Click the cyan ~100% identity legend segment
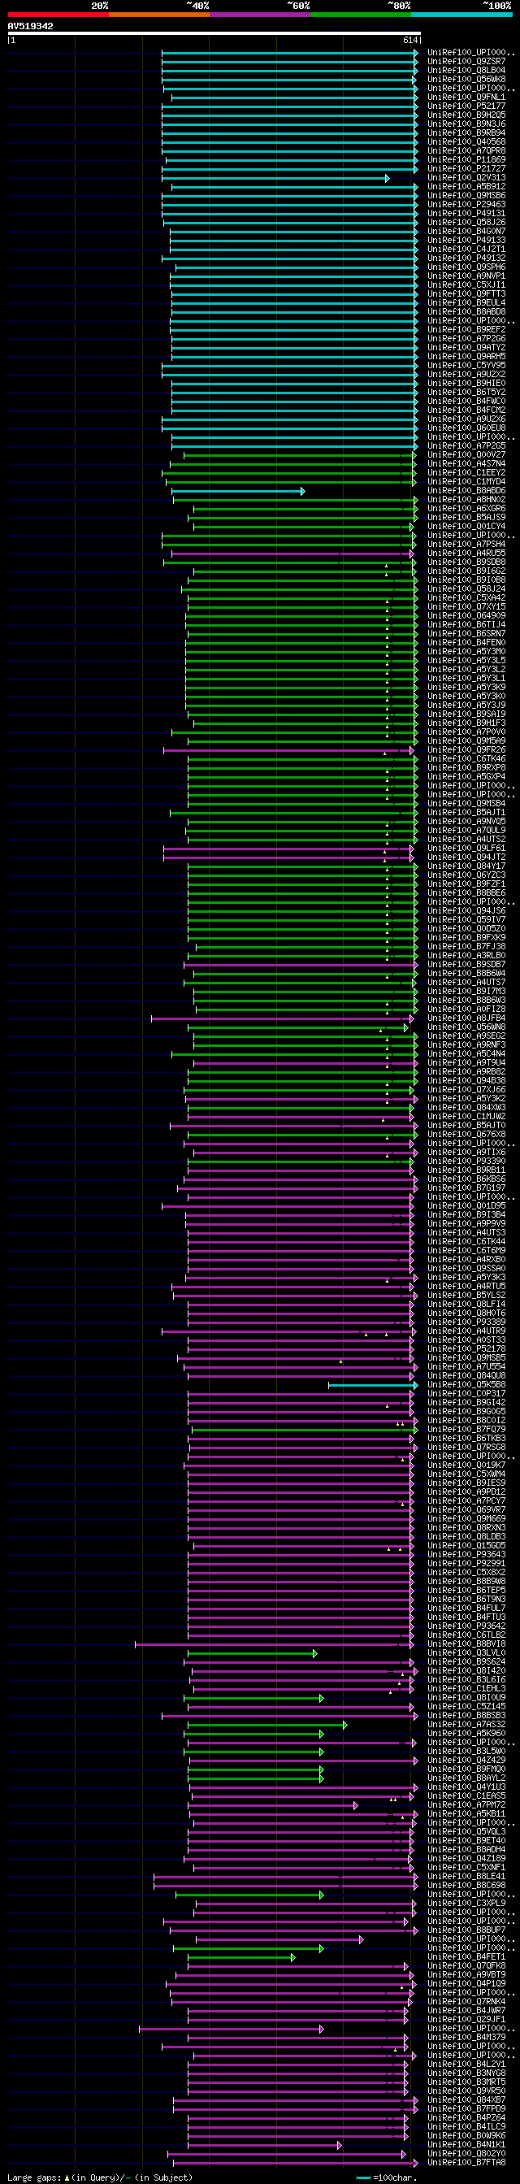 pyautogui.click(x=461, y=15)
